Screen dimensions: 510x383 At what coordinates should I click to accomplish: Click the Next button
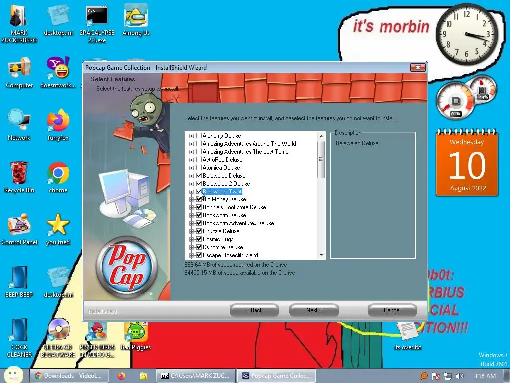pyautogui.click(x=314, y=310)
